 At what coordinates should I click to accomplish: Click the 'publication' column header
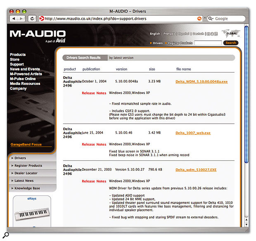coord(91,69)
